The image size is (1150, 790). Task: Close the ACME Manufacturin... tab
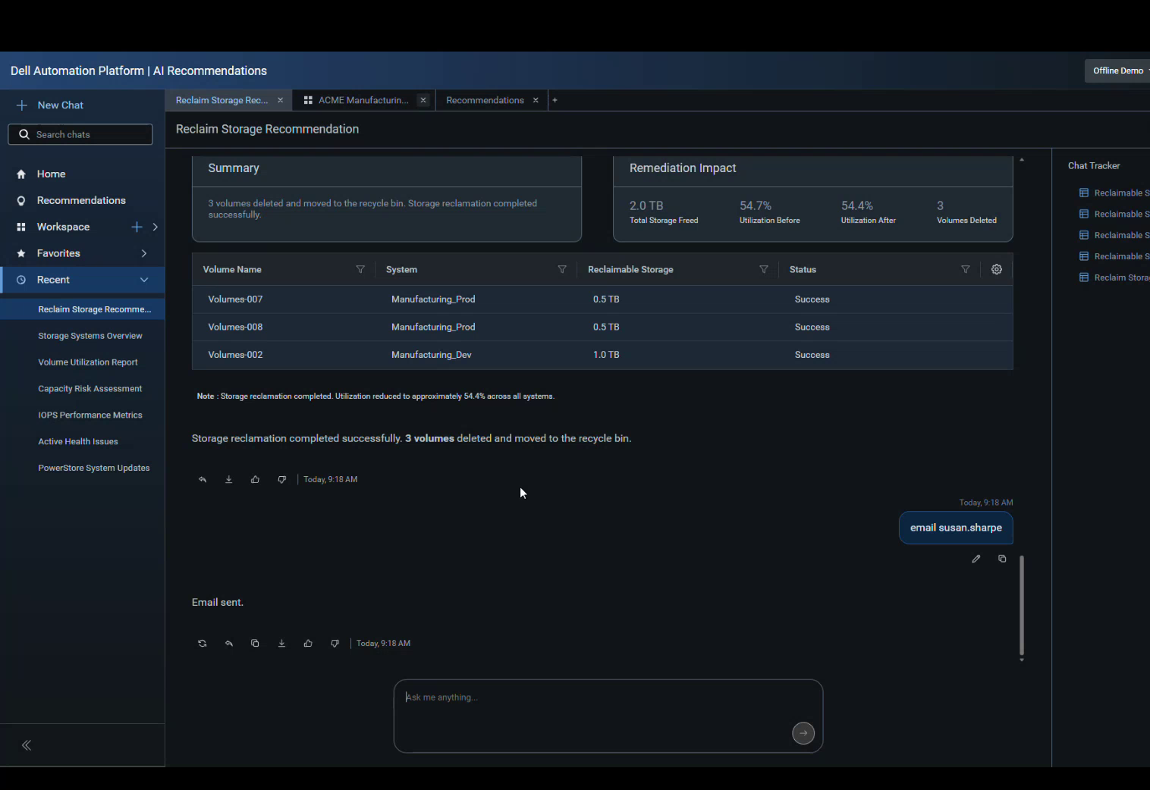point(423,100)
